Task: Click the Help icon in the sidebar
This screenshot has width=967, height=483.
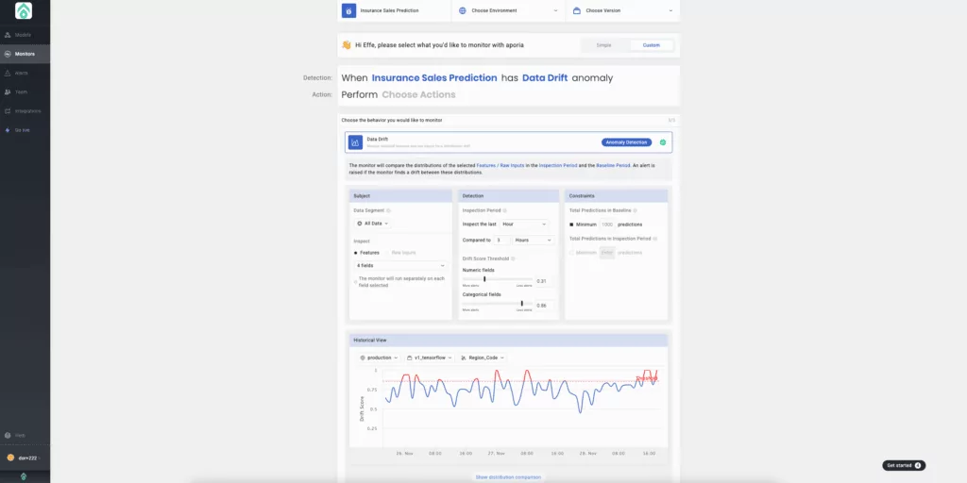Action: point(8,435)
